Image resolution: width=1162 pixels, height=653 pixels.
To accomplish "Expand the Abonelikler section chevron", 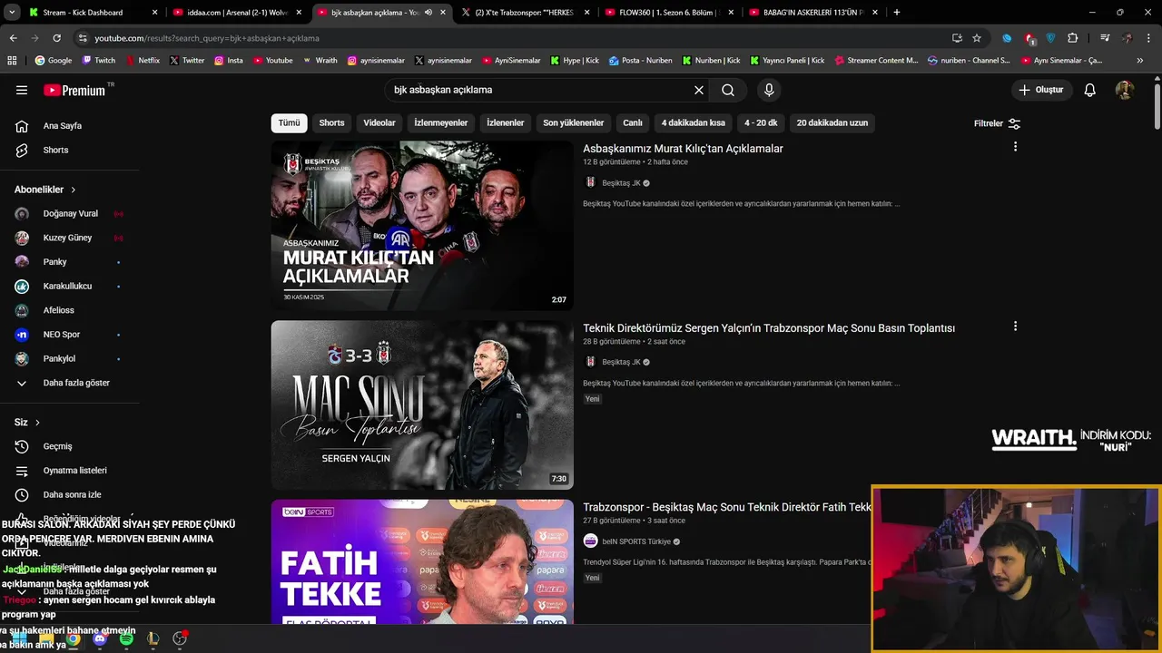I will point(73,190).
